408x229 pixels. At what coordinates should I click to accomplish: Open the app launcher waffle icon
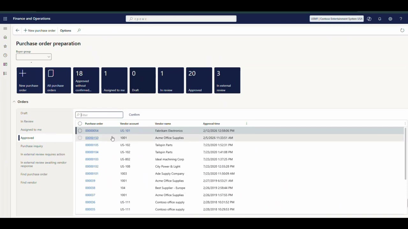pos(5,19)
